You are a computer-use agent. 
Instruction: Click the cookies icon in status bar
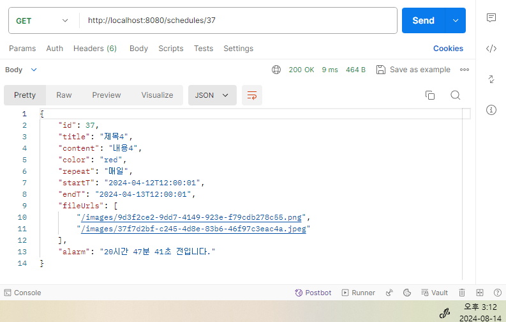(407, 293)
